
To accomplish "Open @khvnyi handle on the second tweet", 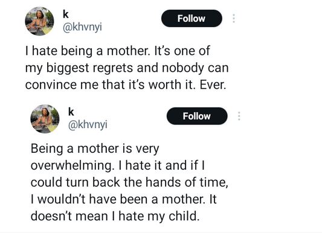I will pyautogui.click(x=88, y=125).
